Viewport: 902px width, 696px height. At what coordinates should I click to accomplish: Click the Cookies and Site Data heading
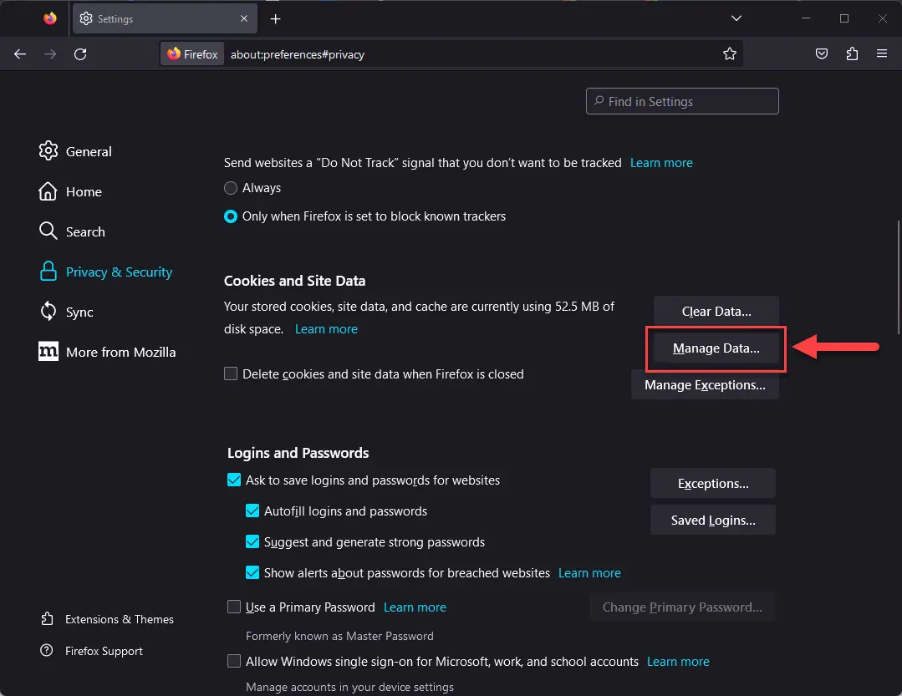tap(294, 281)
